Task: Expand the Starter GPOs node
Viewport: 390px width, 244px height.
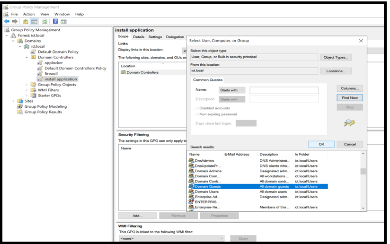Action: (27, 96)
